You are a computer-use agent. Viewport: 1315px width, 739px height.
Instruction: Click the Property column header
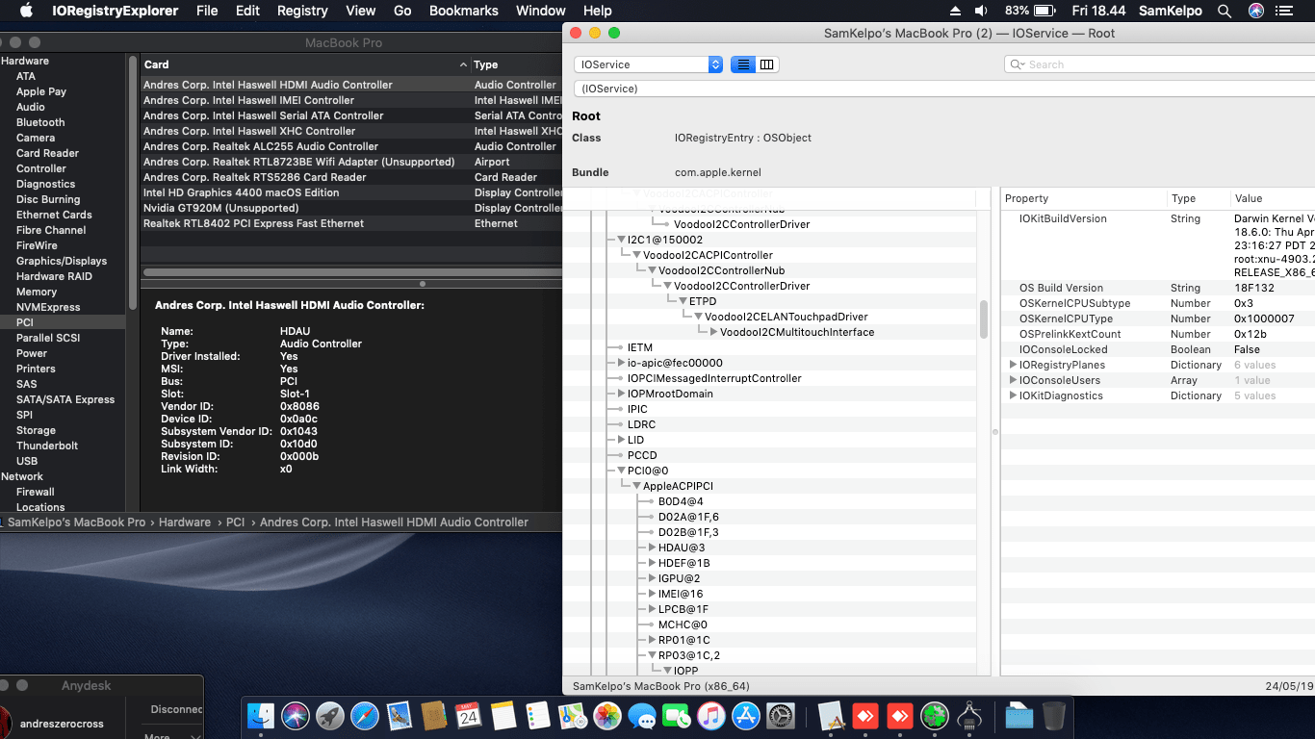click(1084, 198)
